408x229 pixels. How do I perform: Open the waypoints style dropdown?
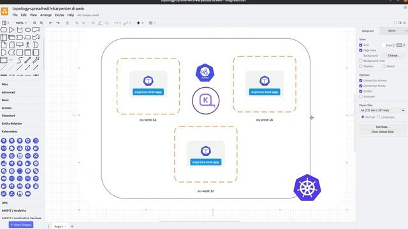(x=127, y=23)
